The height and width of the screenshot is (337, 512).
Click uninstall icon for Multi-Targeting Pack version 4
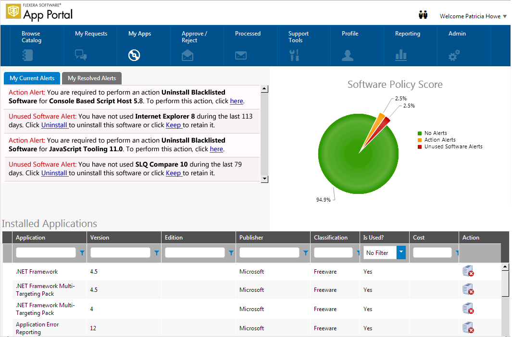tap(468, 308)
